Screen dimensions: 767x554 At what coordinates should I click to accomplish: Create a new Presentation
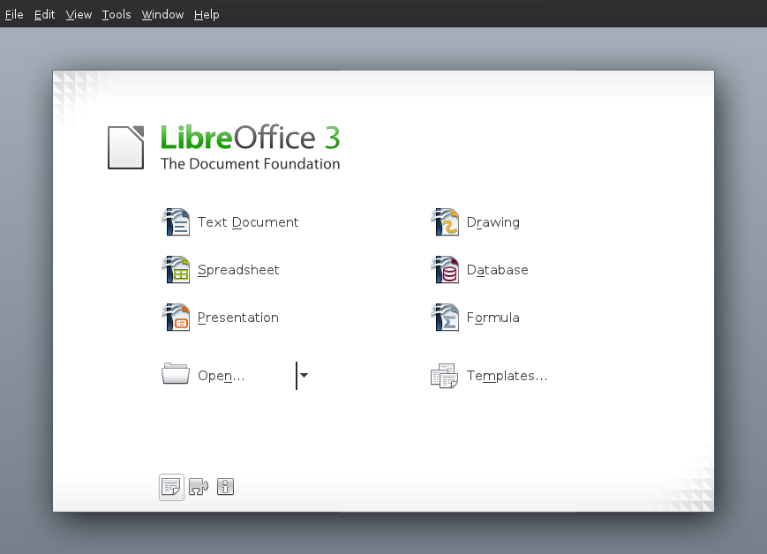click(x=238, y=318)
